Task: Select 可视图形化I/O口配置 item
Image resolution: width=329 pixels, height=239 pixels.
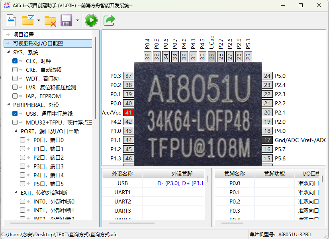Action: [48, 43]
